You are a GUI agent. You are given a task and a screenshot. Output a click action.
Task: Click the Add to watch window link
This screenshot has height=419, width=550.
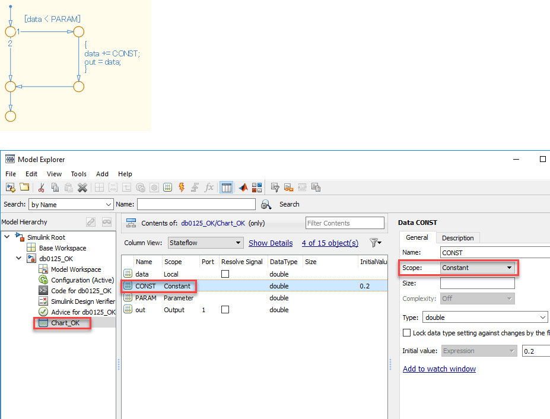(x=439, y=369)
